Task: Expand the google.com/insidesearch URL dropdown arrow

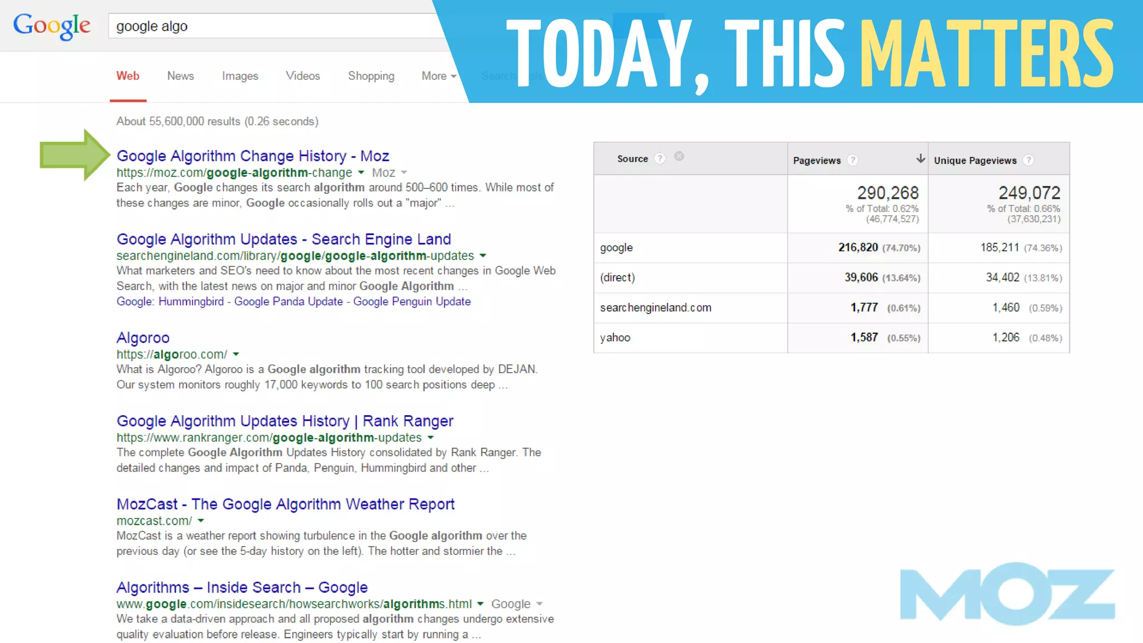Action: [480, 604]
